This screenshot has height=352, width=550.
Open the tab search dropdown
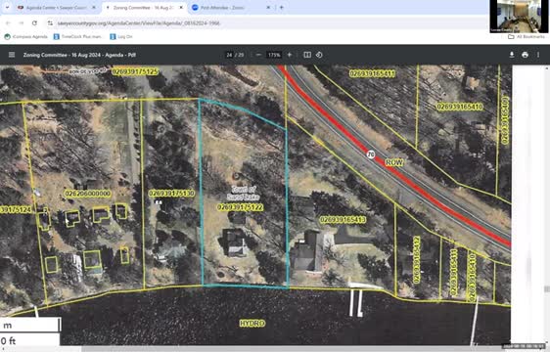[x=7, y=8]
